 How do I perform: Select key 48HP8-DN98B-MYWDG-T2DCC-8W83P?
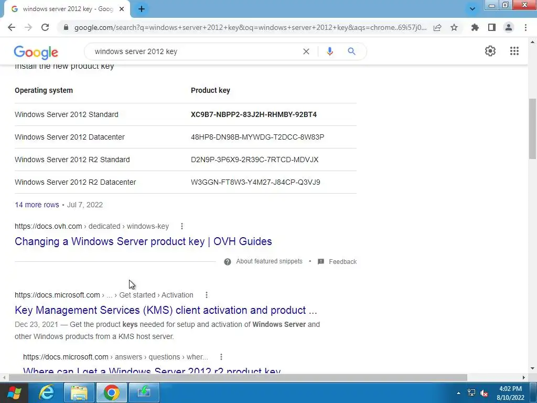click(257, 137)
